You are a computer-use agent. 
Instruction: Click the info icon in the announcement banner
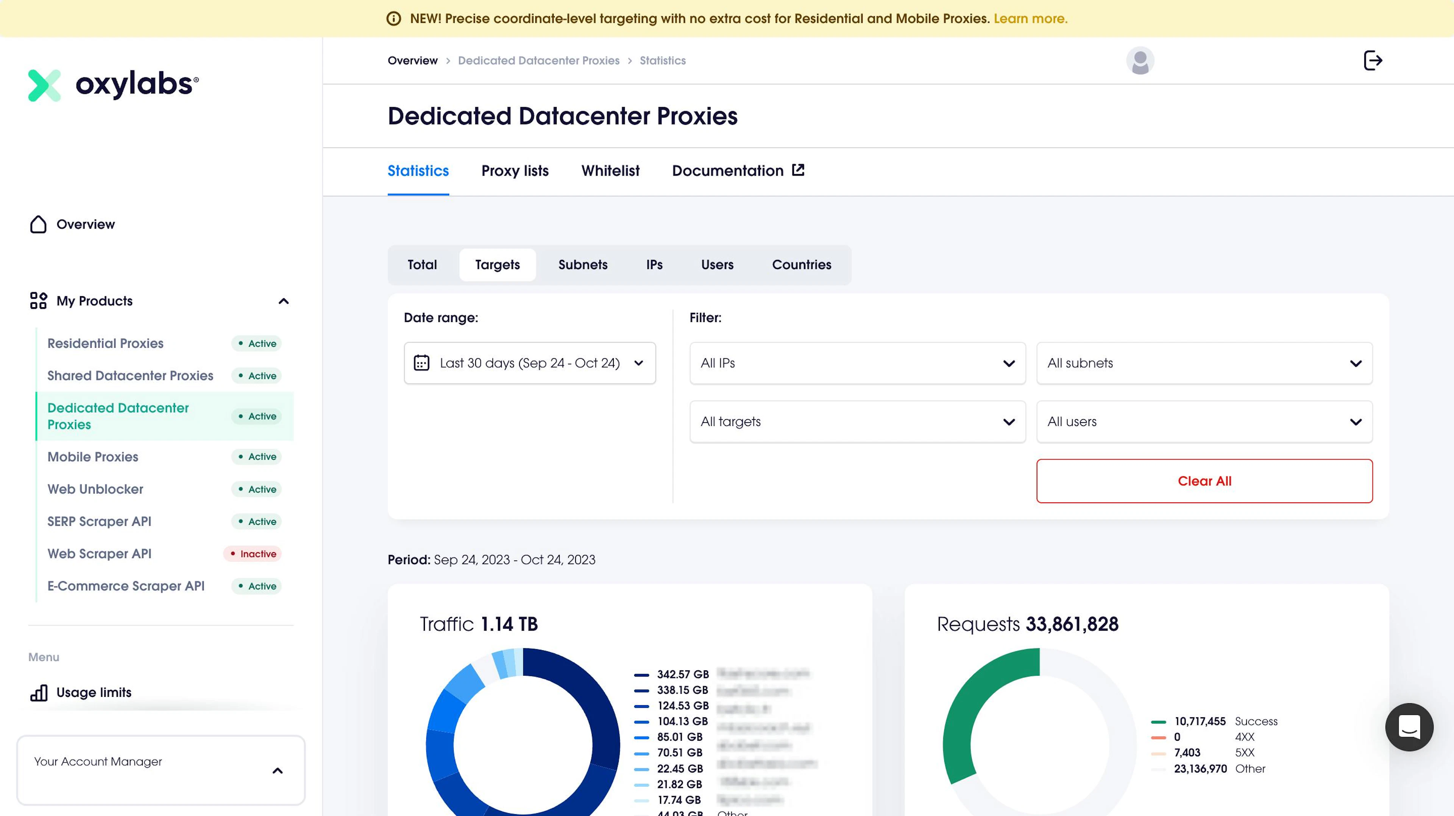[393, 19]
